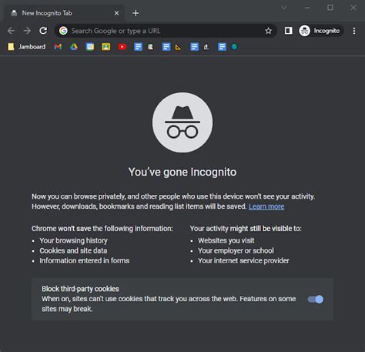Open the YouTube bookmark
Viewport: 365px width, 352px height.
point(122,47)
